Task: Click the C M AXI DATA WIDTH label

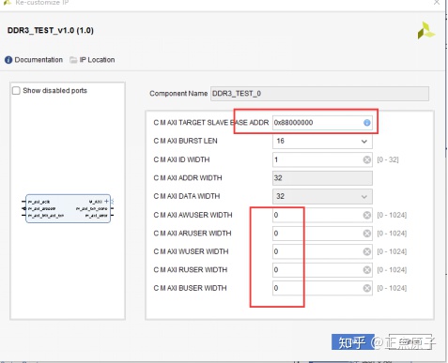Action: [187, 196]
